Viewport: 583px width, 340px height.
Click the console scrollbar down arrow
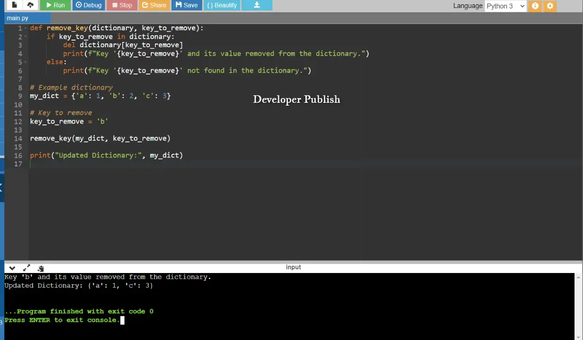tap(579, 337)
